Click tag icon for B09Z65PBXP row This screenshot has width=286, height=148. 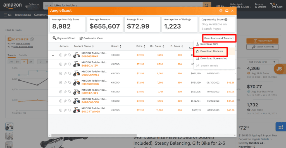(x=70, y=55)
